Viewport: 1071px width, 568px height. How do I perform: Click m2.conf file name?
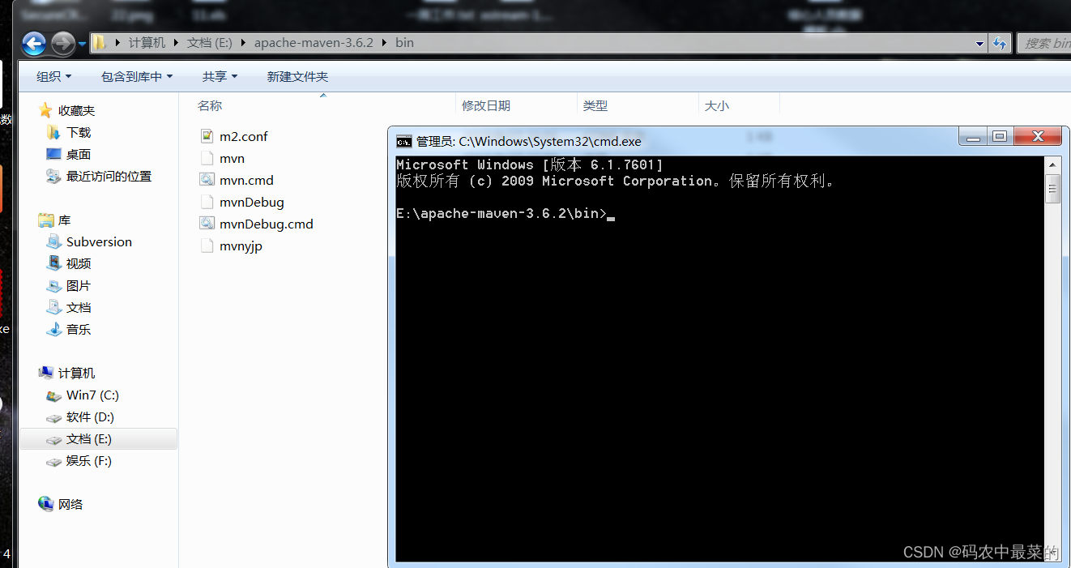click(x=243, y=136)
